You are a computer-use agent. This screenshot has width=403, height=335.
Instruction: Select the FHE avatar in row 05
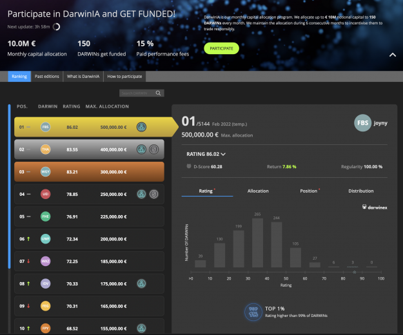tap(46, 216)
